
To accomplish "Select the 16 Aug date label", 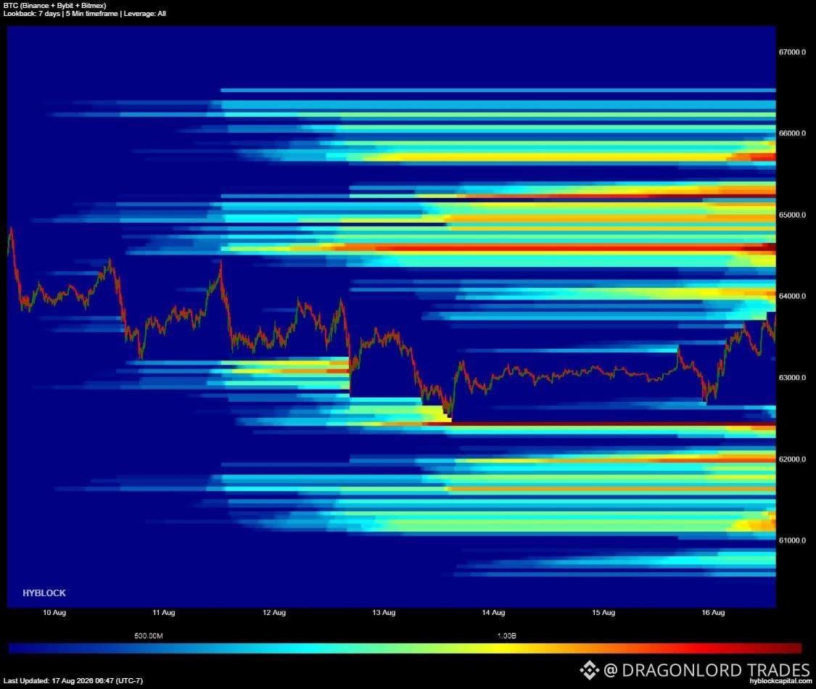I will pyautogui.click(x=713, y=613).
